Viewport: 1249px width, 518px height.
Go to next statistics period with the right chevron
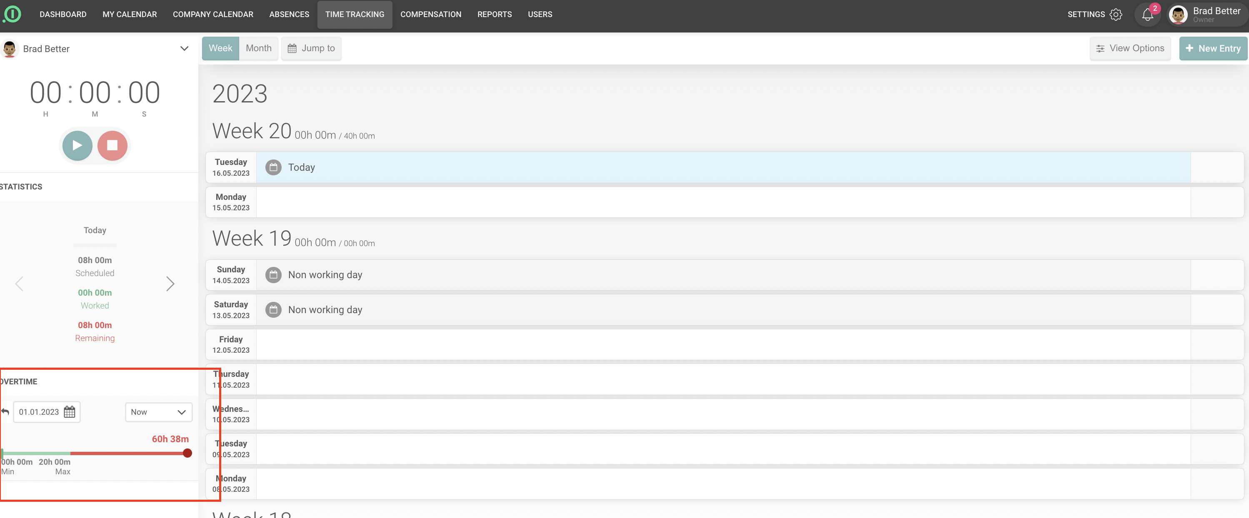coord(170,284)
